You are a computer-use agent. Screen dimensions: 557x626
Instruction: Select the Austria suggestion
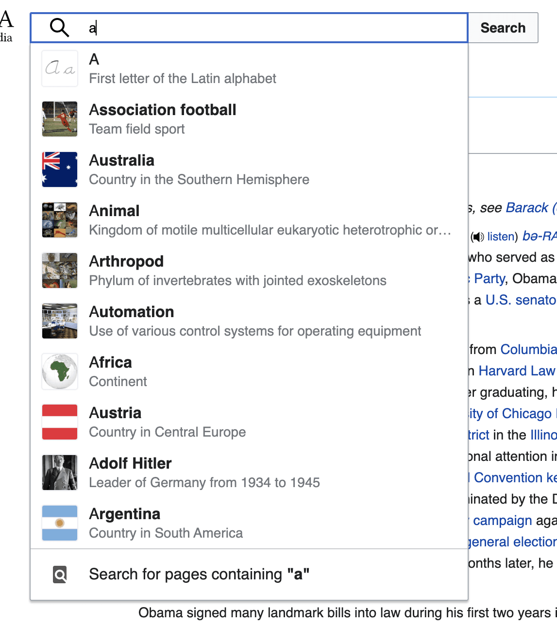point(249,422)
